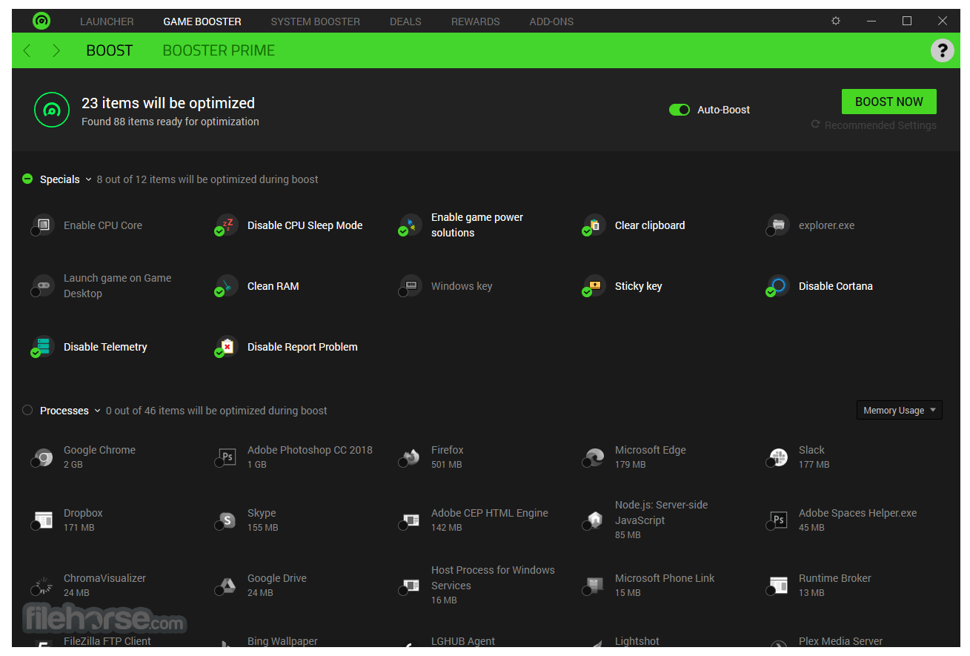Toggle the Processes group select-all circle
Image resolution: width=970 pixels, height=656 pixels.
tap(27, 410)
